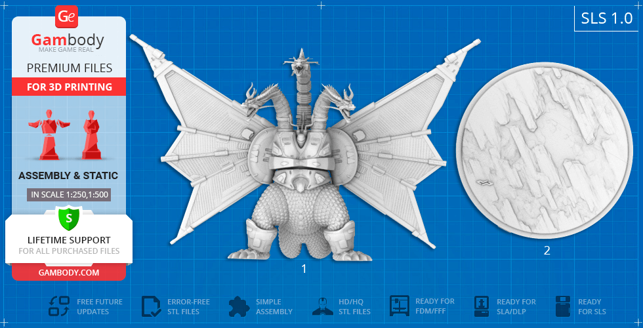Click the Ready for SLA/DLP printer icon

482,306
